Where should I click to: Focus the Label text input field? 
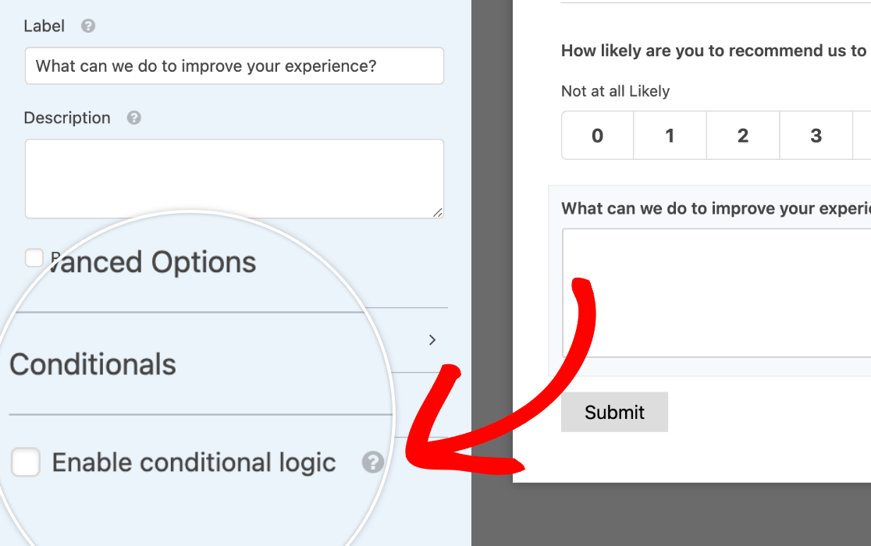[234, 66]
